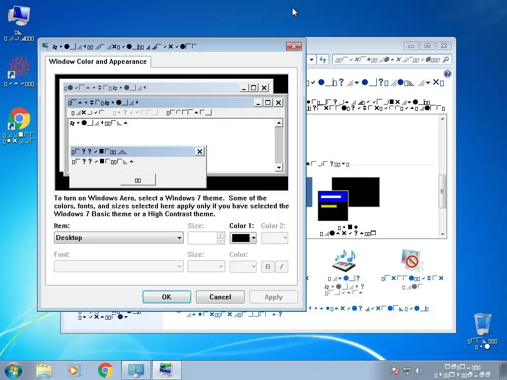Open the address bar history dropdown arrow
The width and height of the screenshot is (507, 380).
(311, 59)
